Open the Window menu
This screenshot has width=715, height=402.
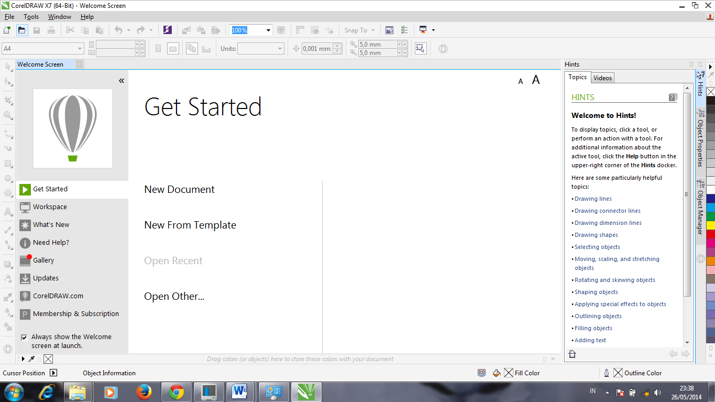click(60, 17)
